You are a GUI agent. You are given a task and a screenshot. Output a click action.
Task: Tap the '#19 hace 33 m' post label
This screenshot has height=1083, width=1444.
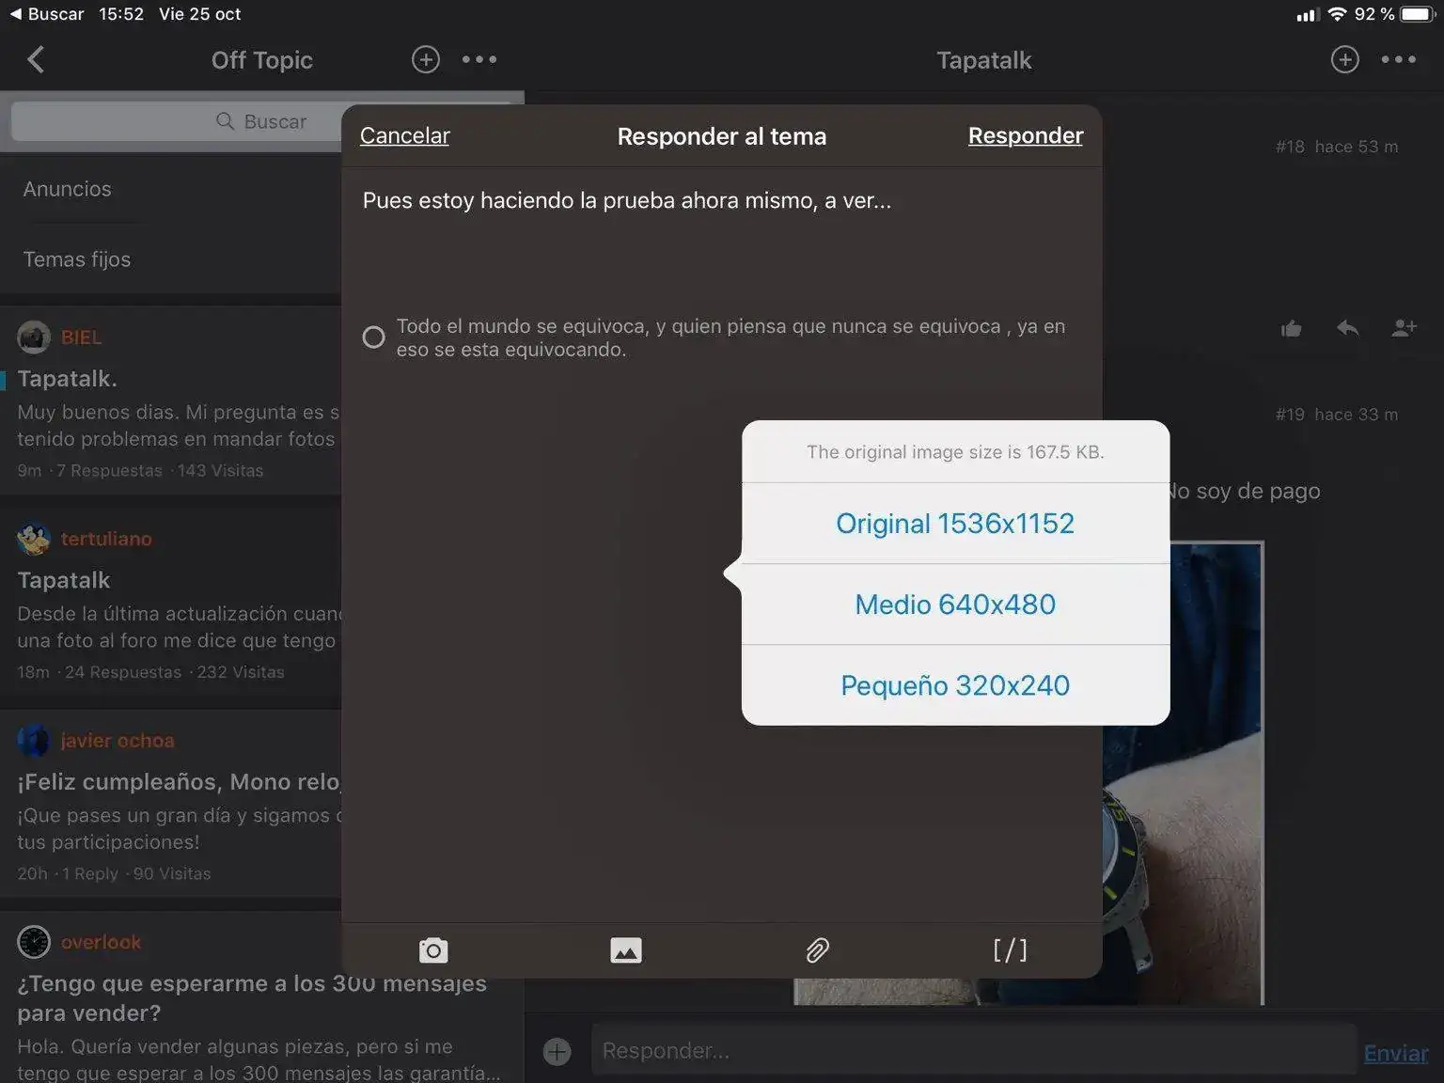click(1337, 415)
